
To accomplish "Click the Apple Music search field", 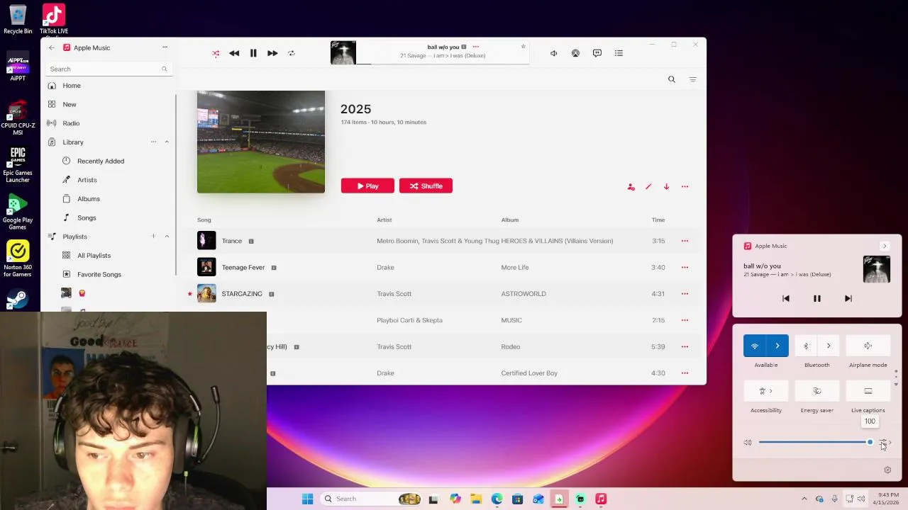I will [109, 69].
